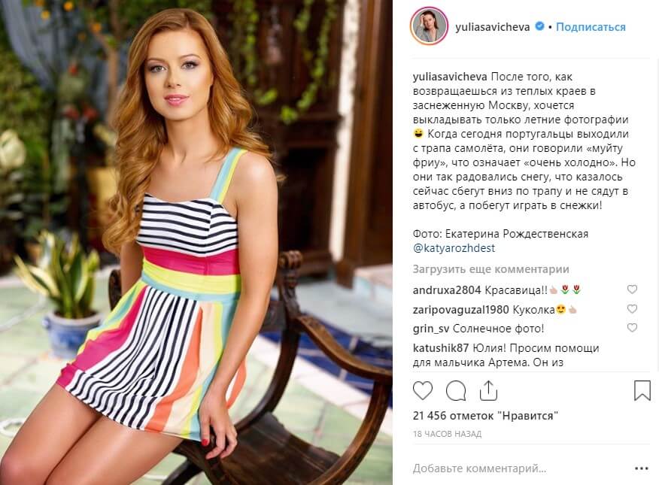The height and width of the screenshot is (485, 659).
Task: Like grin_sv's comment heart
Action: click(632, 328)
